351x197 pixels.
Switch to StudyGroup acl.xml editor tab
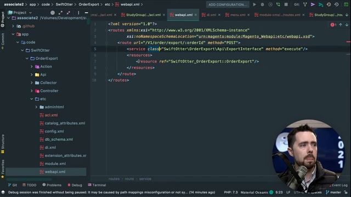pyautogui.click(x=143, y=15)
